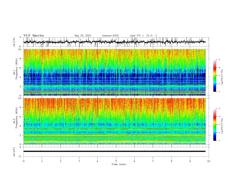The width and height of the screenshot is (235, 181).
Task: Click the "ch.3(V)" waveform axis label
Action: pyautogui.click(x=14, y=152)
